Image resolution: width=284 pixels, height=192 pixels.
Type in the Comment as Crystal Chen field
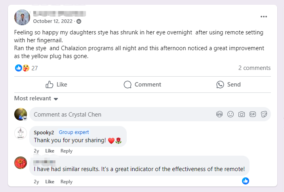click(x=119, y=114)
